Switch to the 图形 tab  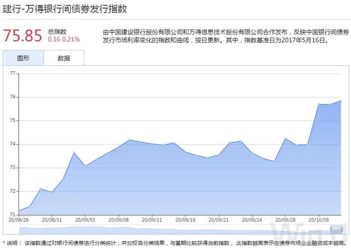(x=23, y=58)
